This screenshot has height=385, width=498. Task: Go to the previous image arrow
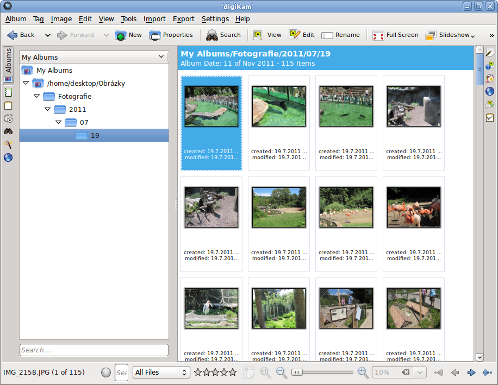(455, 373)
